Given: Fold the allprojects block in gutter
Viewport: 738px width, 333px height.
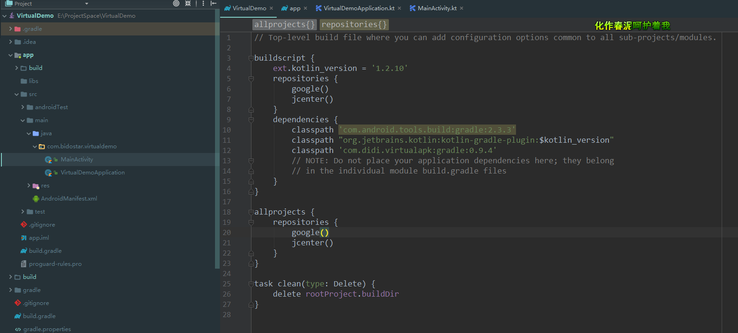Looking at the screenshot, I should (x=251, y=212).
